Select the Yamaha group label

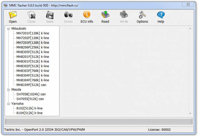(17, 104)
